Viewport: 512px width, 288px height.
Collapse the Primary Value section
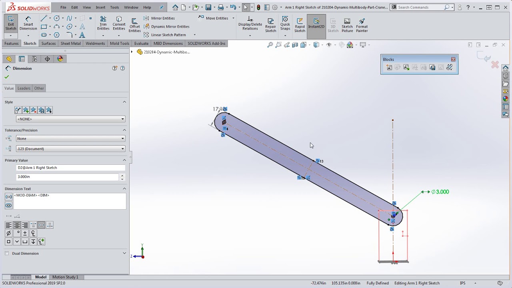124,160
